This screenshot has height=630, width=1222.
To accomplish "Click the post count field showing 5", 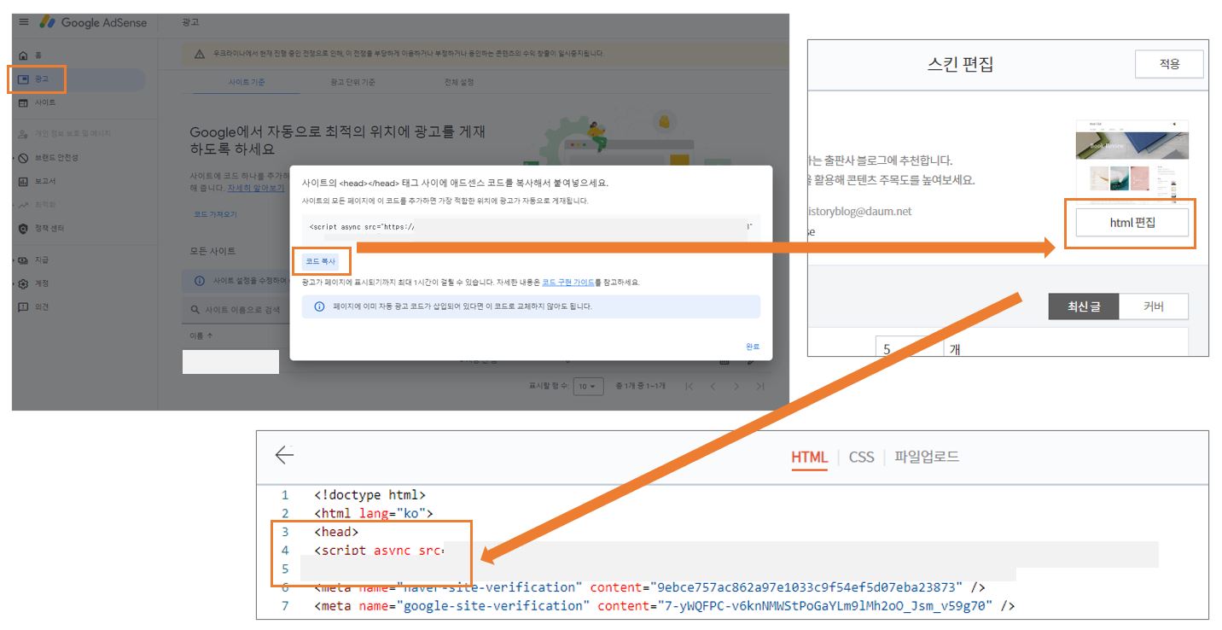I will tap(909, 348).
